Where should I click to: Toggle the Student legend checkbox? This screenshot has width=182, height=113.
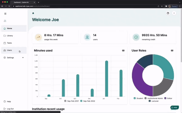click(135, 98)
